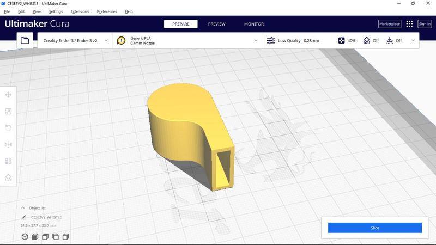Image resolution: width=436 pixels, height=245 pixels.
Task: Click the Low Quality - 0.28mm profile text
Action: (299, 40)
